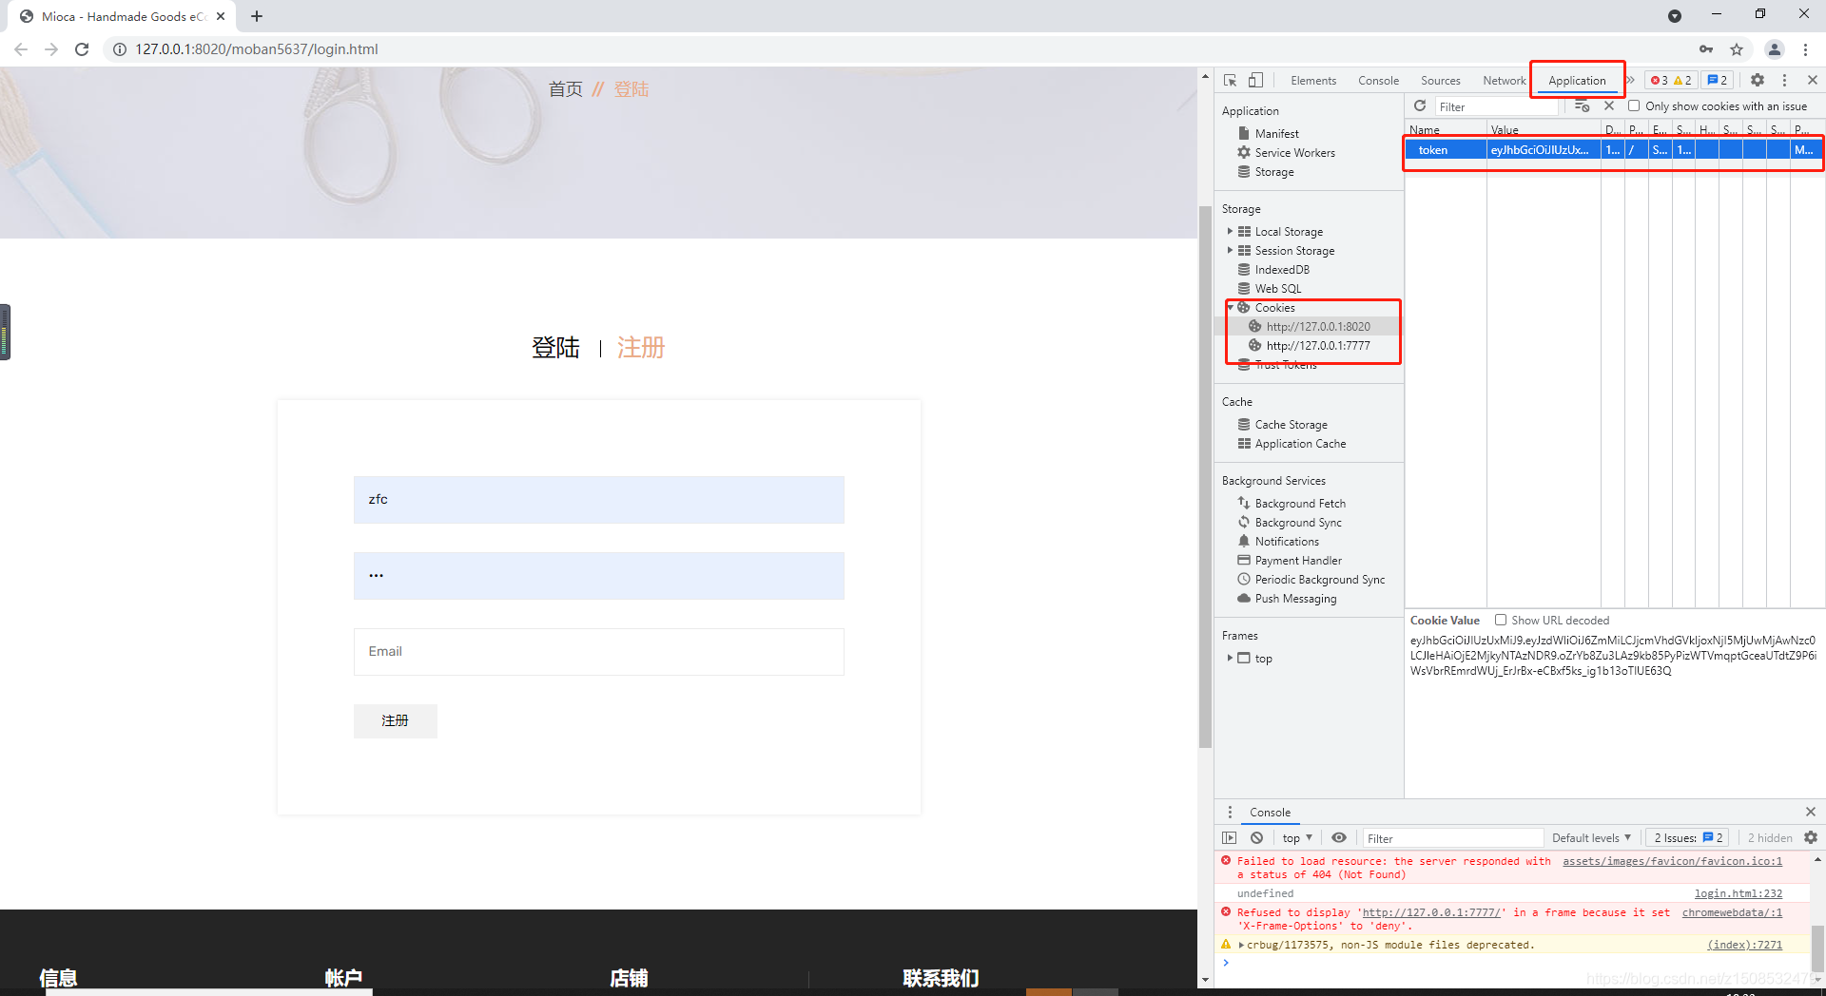Click the username field containing zfc
Screen dimensions: 1826x996
(x=599, y=500)
